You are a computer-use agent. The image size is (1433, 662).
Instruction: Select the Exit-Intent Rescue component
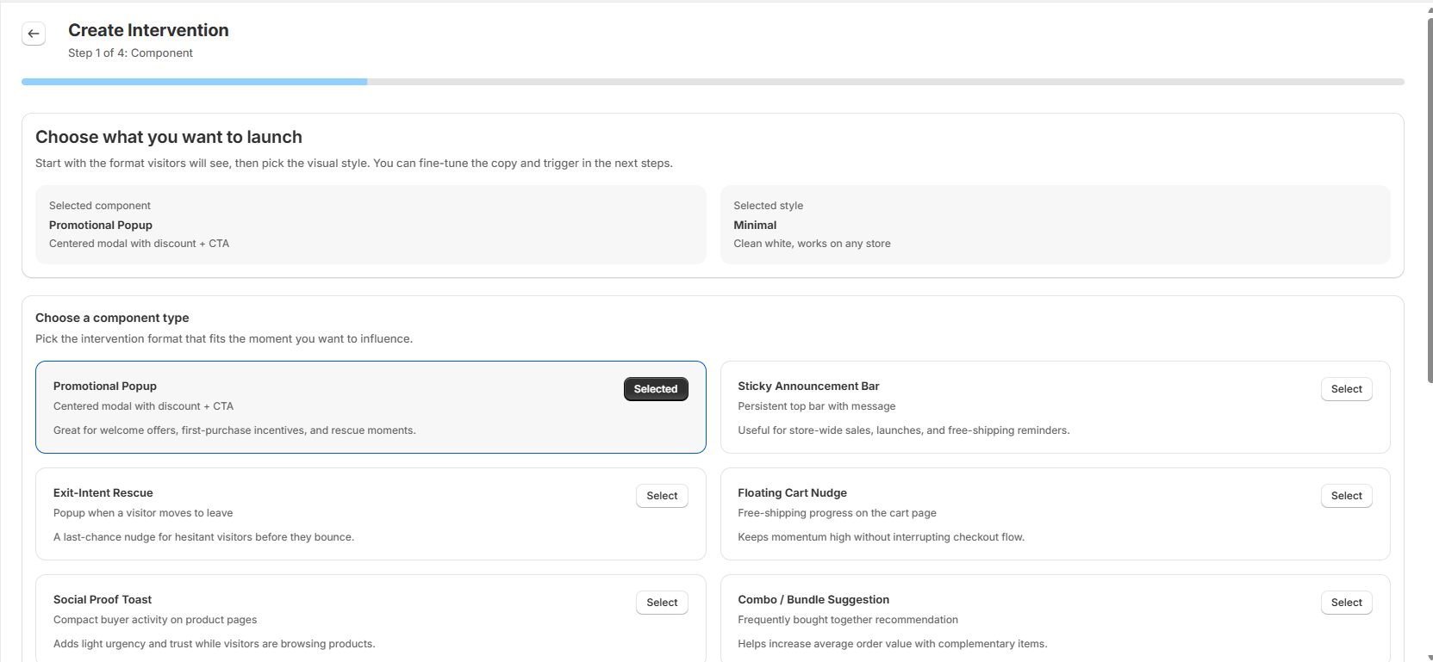pos(661,496)
